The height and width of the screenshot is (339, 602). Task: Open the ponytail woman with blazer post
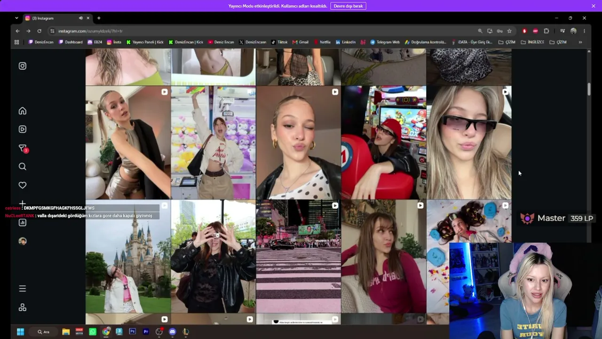pyautogui.click(x=128, y=143)
